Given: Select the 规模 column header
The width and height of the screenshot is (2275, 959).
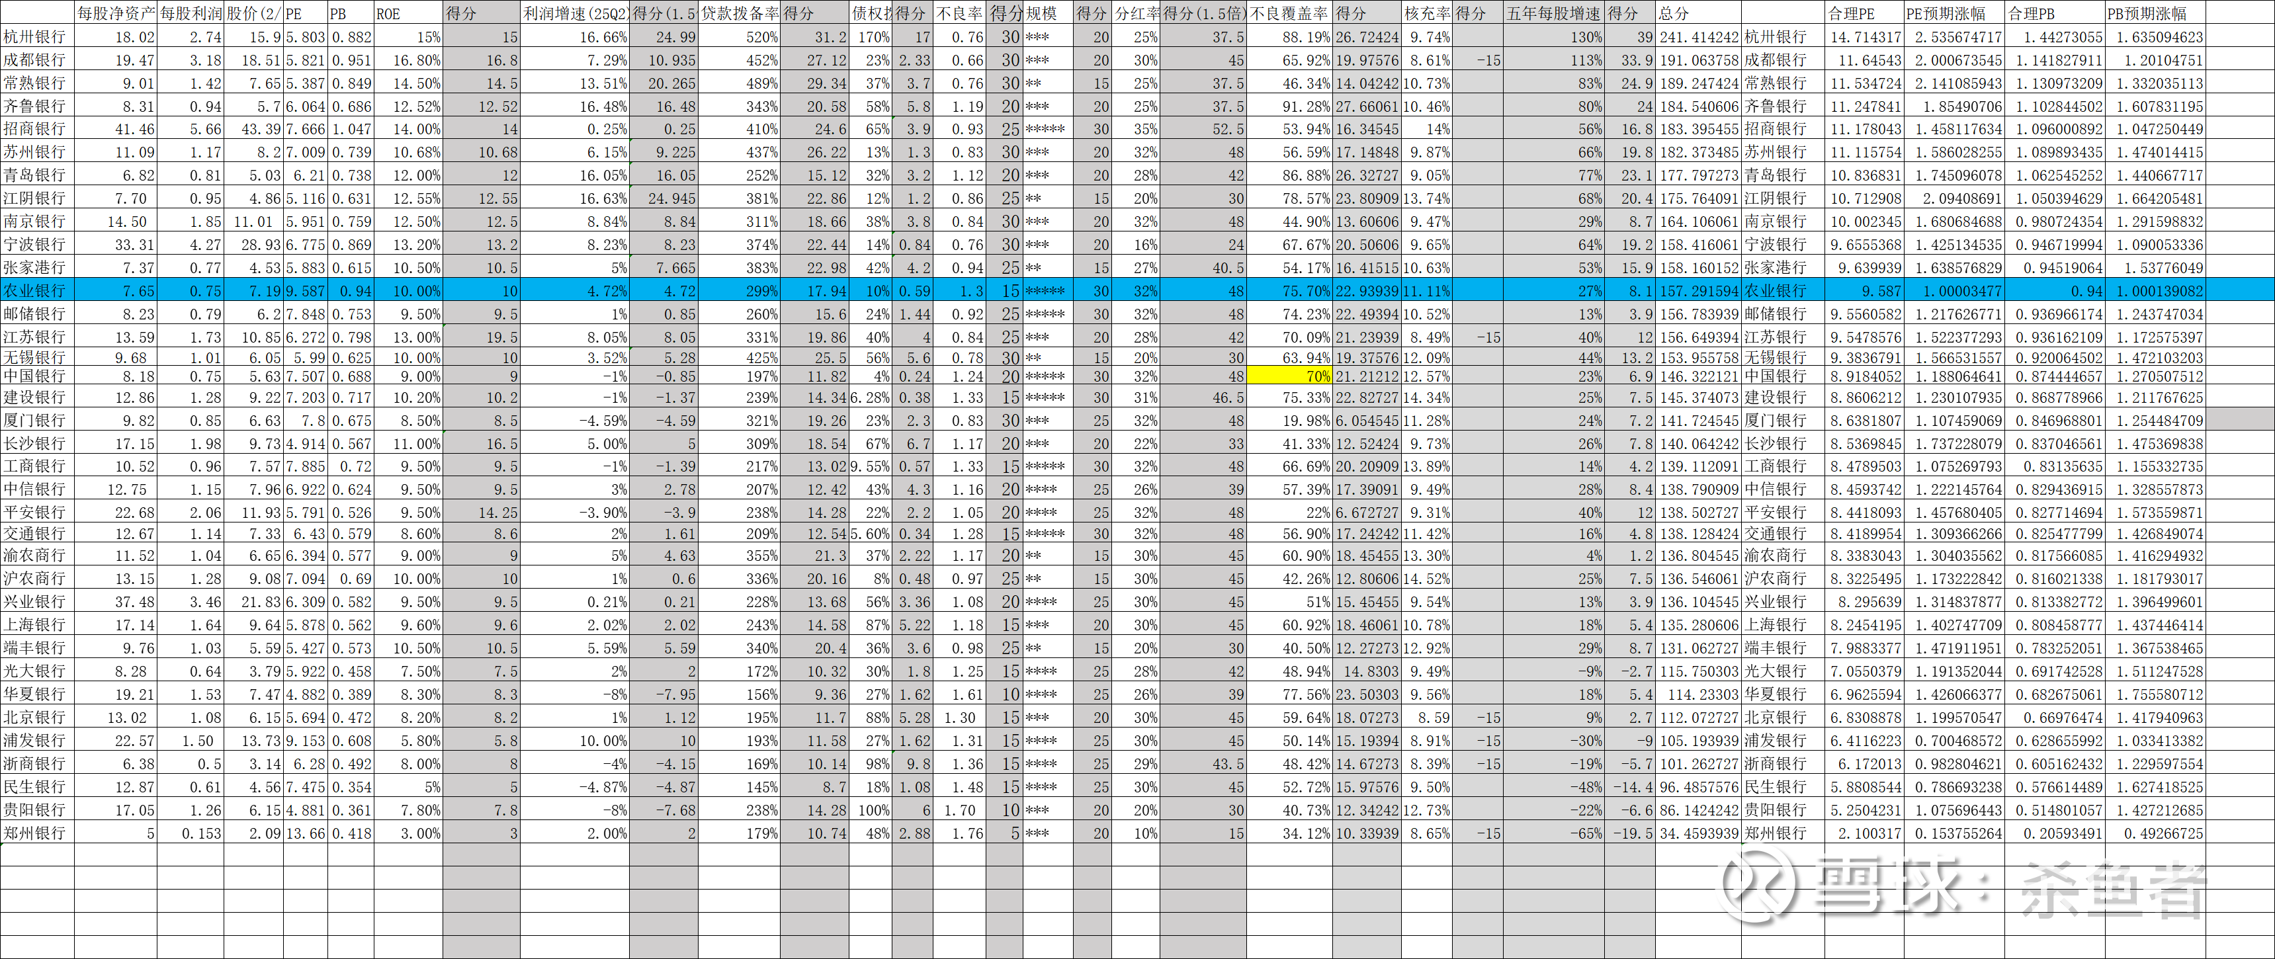Looking at the screenshot, I should point(1047,13).
